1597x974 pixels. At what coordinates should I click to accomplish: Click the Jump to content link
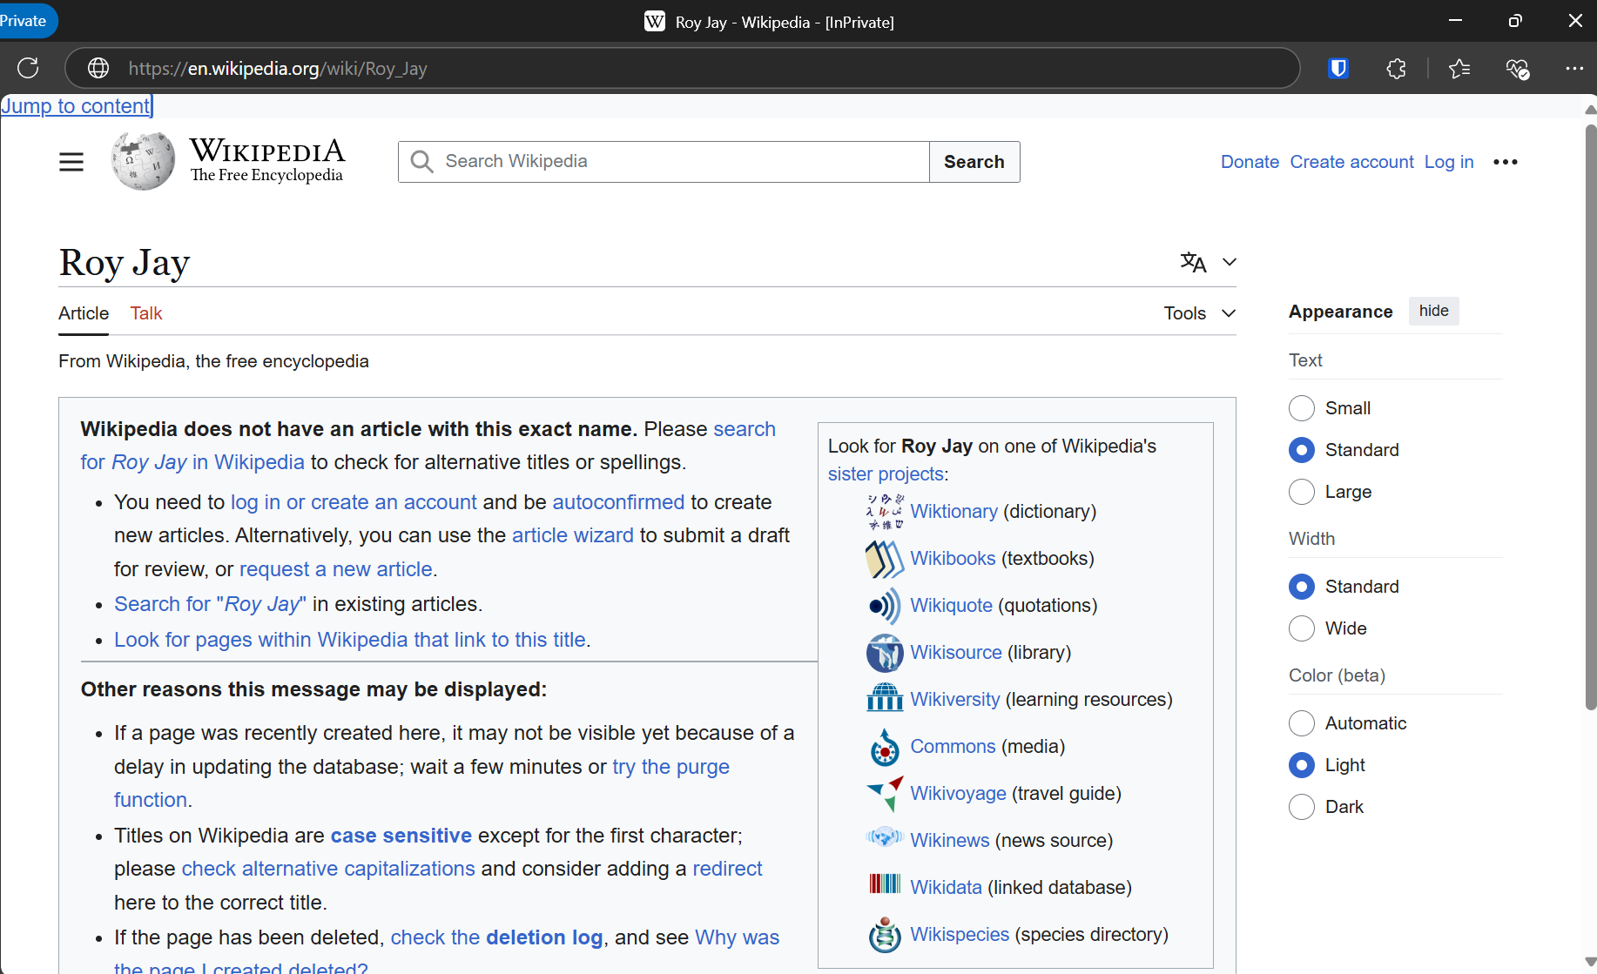76,106
